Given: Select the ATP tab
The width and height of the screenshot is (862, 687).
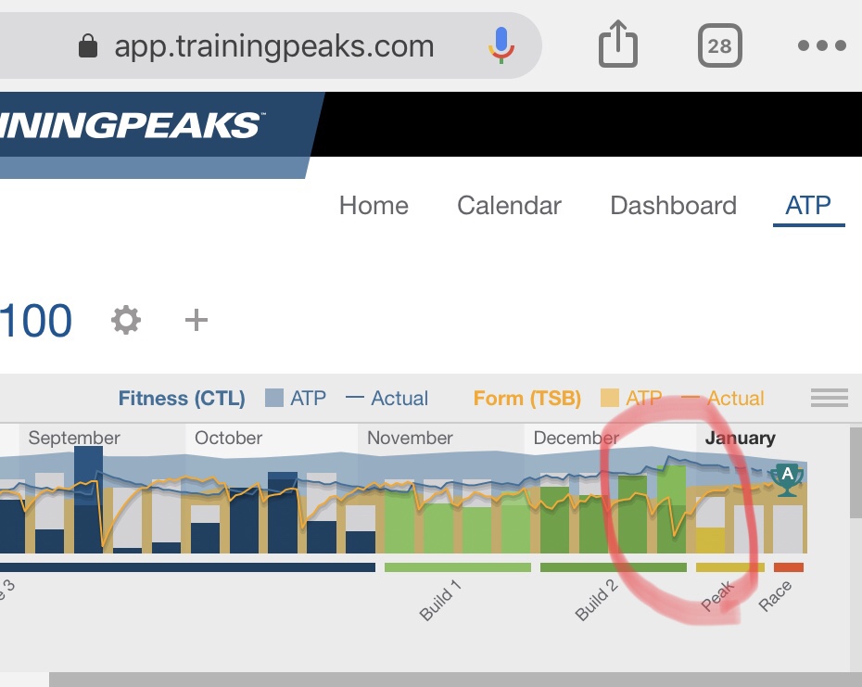Looking at the screenshot, I should click(808, 206).
